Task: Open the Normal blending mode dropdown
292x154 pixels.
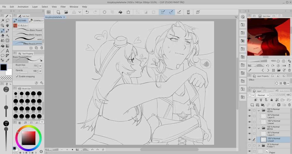Action: click(263, 95)
